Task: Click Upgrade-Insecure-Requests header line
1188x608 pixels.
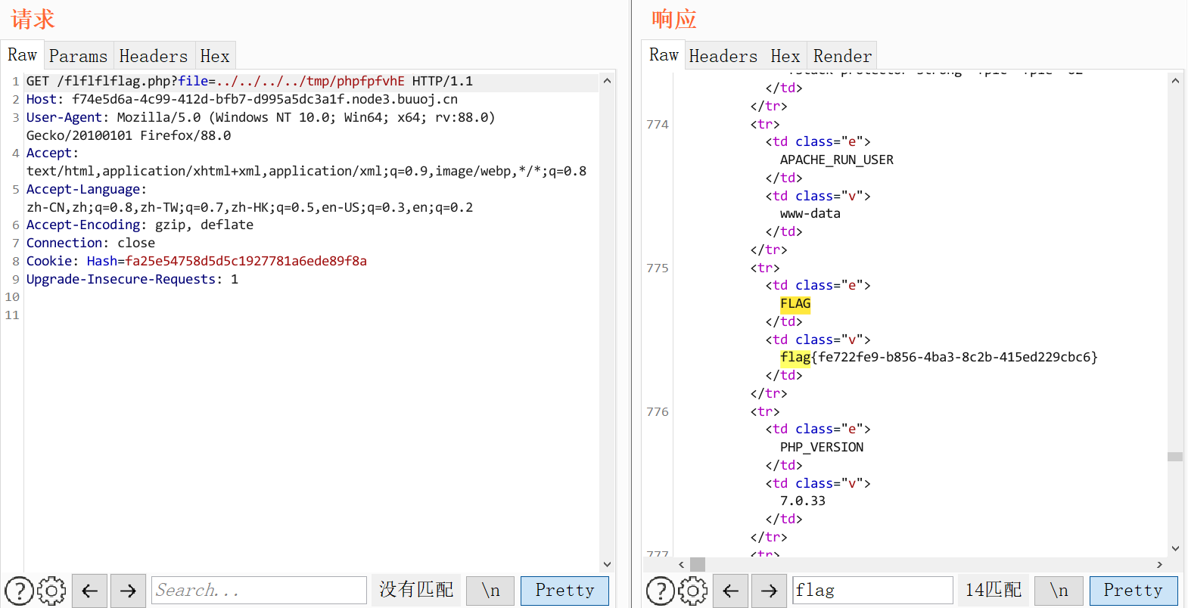Action: click(x=132, y=279)
